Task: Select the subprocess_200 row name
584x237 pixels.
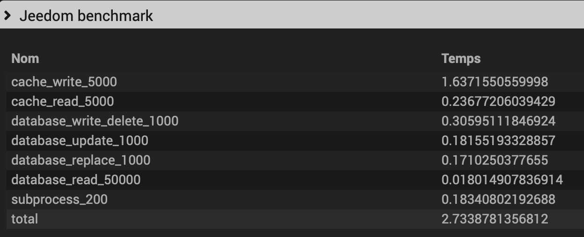Action: 59,200
